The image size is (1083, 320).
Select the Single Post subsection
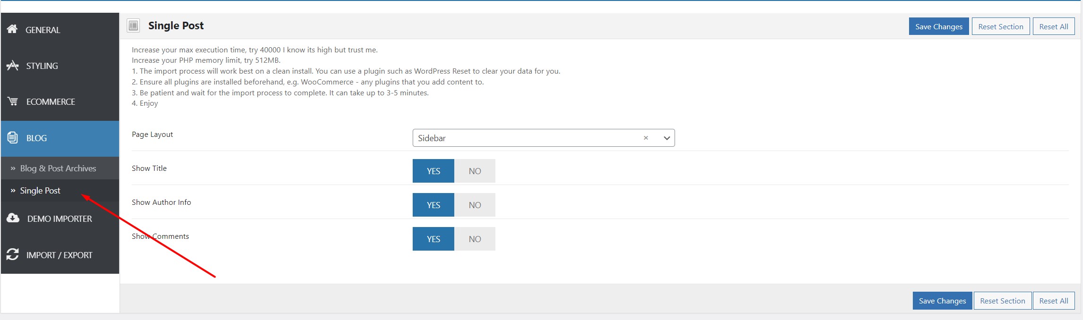[x=60, y=190]
